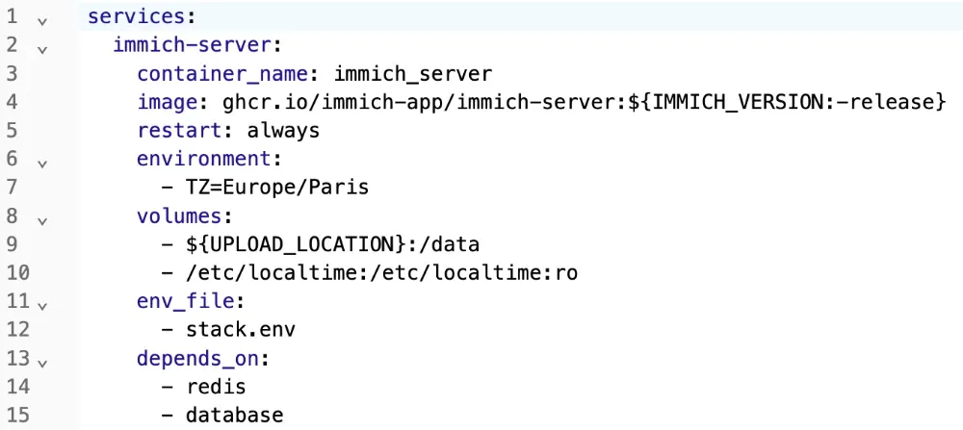The image size is (963, 430).
Task: Collapse the immich-server fold arrow on line 2
Action: click(x=41, y=50)
